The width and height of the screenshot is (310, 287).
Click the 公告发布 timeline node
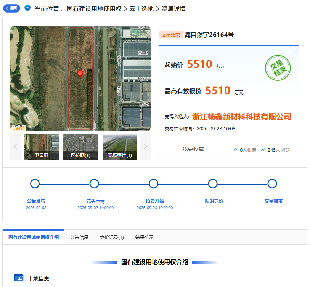(35, 184)
